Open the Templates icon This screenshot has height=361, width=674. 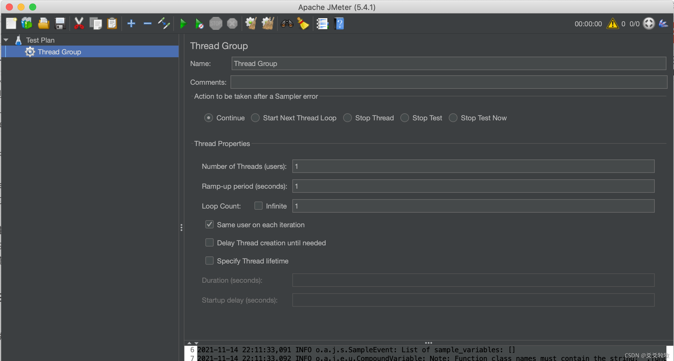[27, 24]
